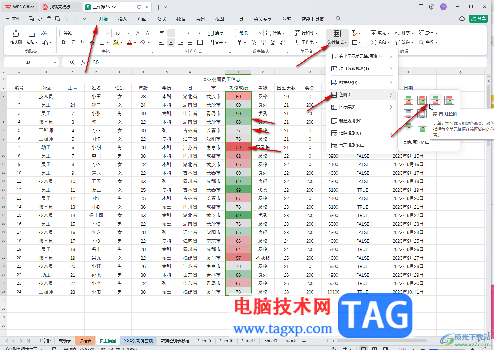494x350 pixels.
Task: Click the green 分享 share button
Action: (478, 19)
